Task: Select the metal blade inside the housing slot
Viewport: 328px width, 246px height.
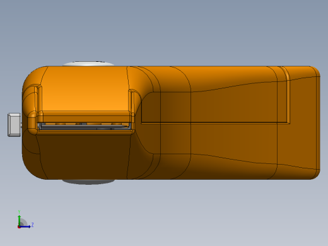Action: [85, 127]
